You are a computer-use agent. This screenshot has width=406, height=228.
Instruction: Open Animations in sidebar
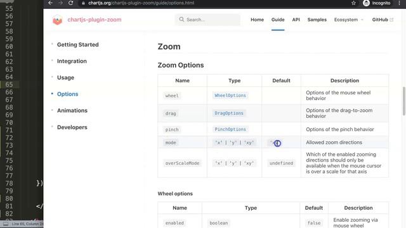[72, 111]
